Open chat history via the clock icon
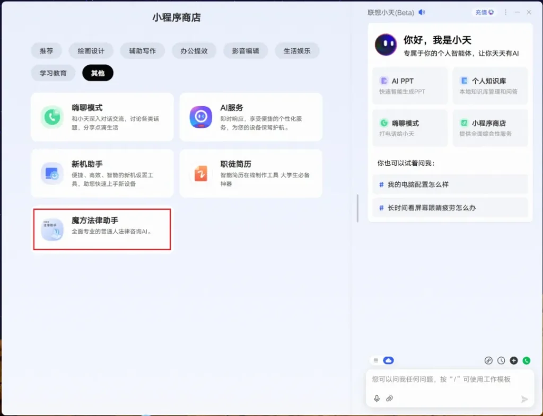543x416 pixels. click(x=501, y=360)
